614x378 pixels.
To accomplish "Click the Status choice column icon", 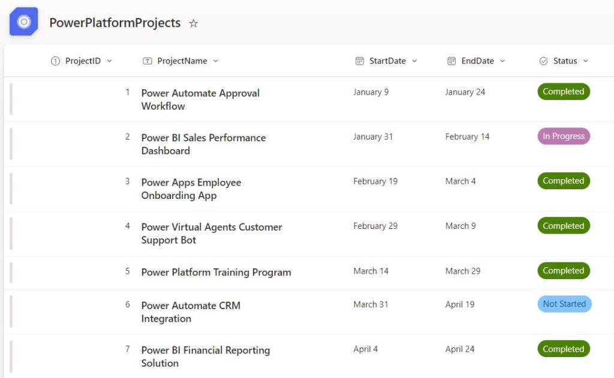I will tap(543, 61).
